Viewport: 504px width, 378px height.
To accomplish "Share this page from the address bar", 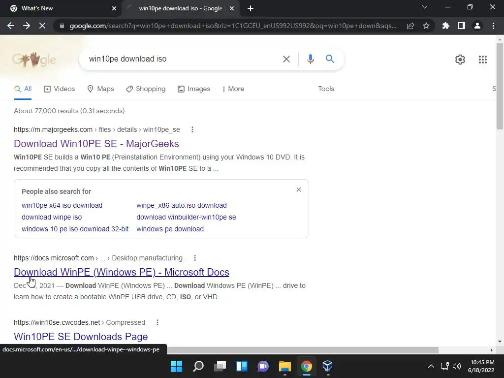I will coord(410,26).
